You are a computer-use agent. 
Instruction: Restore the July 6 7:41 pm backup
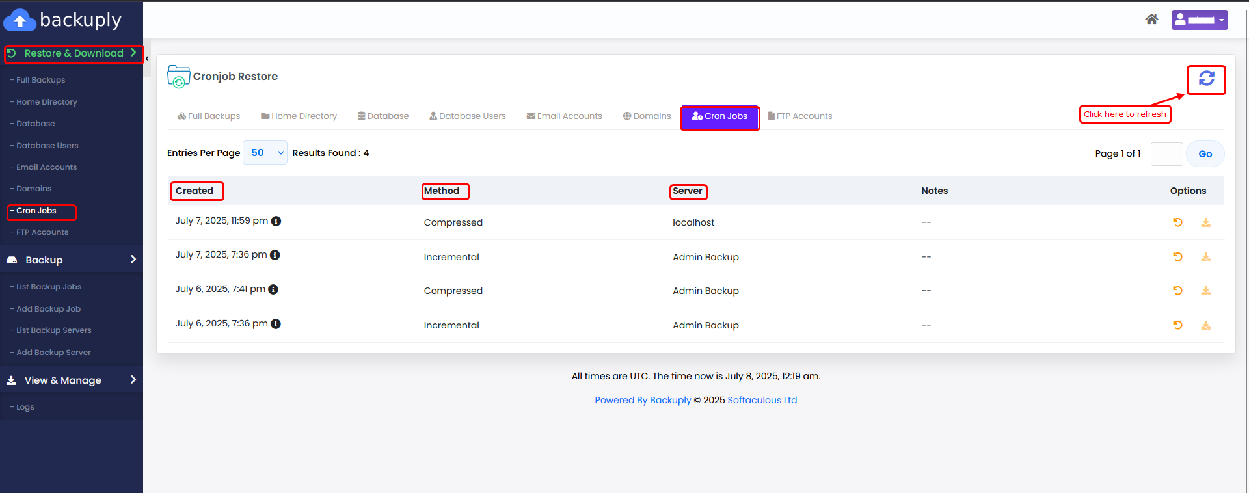(x=1177, y=291)
